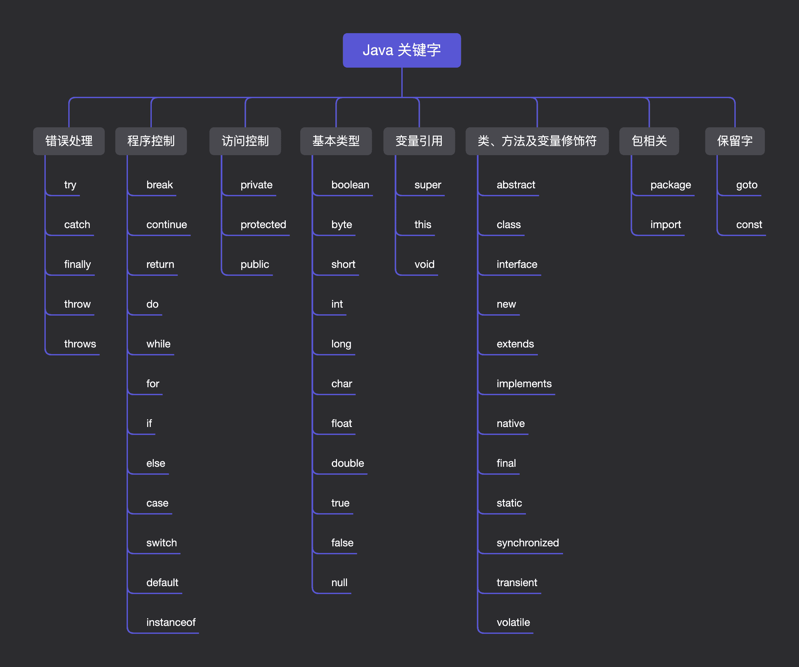Select the void keyword node

point(424,264)
